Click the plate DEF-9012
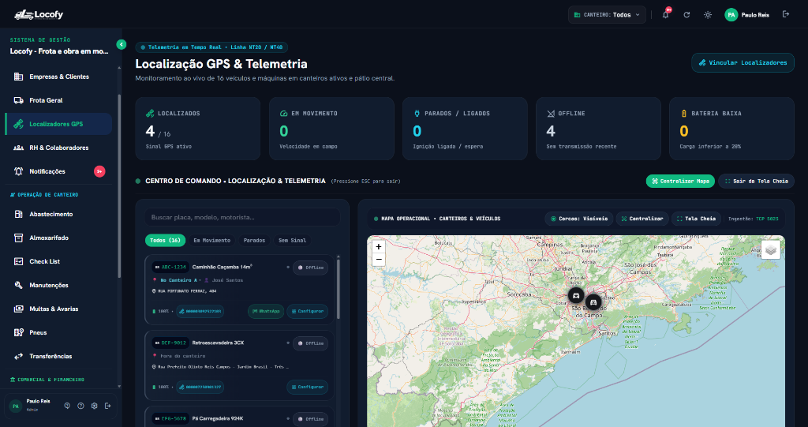The height and width of the screenshot is (427, 808). (170, 343)
